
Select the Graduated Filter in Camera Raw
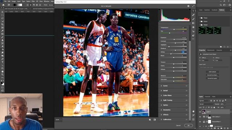point(193,23)
